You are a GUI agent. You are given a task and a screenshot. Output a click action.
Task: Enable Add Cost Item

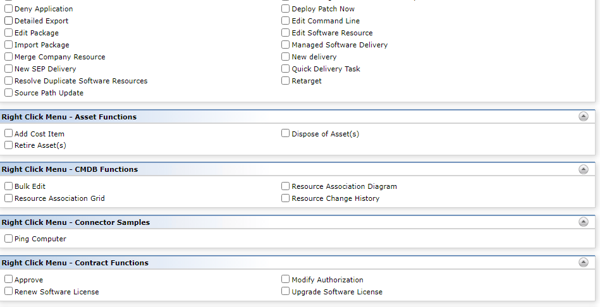(8, 133)
